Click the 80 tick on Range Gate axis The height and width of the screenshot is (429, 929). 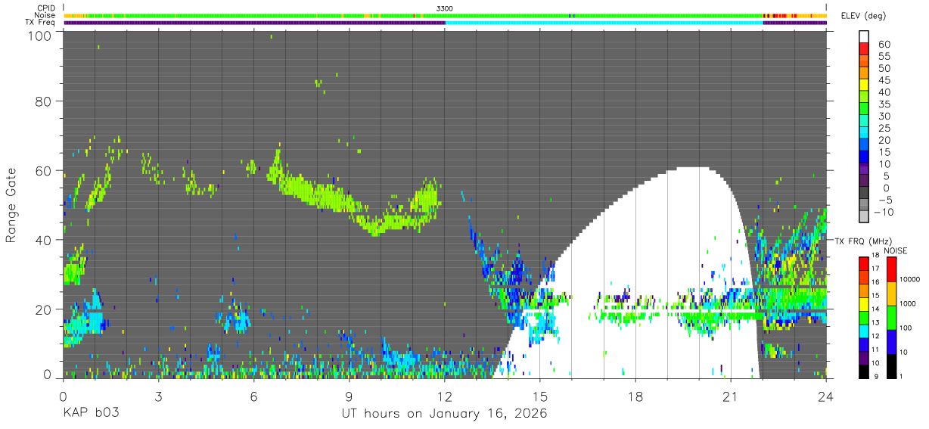click(x=44, y=101)
